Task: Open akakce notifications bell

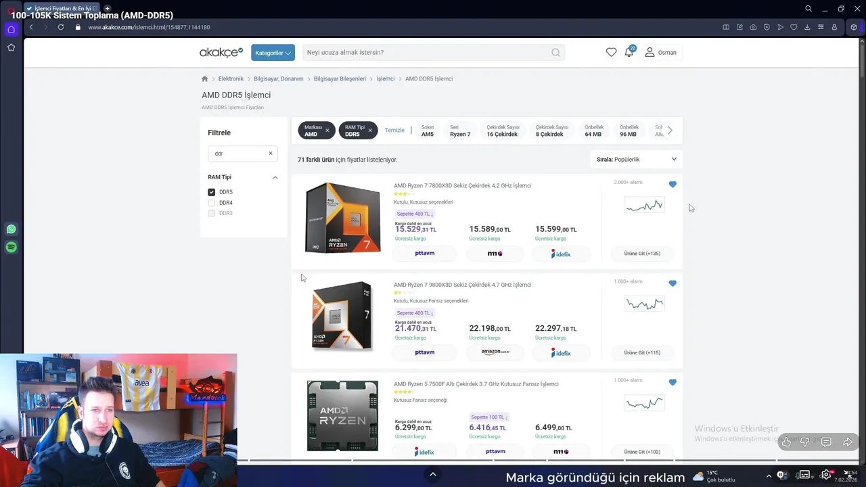Action: tap(629, 52)
